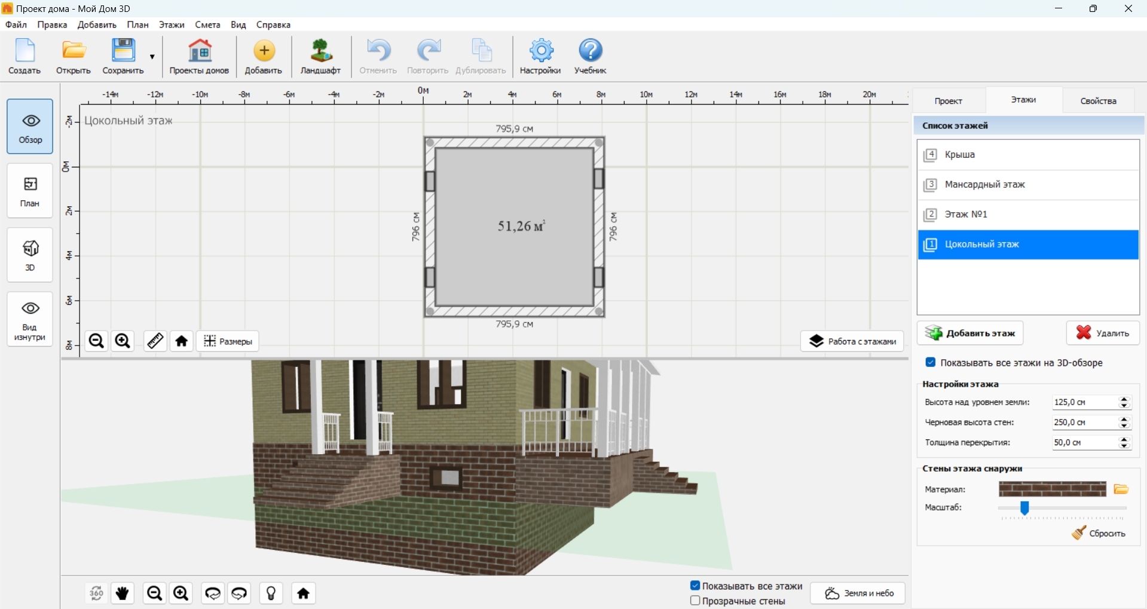
Task: Open the Смета menu
Action: (x=207, y=25)
